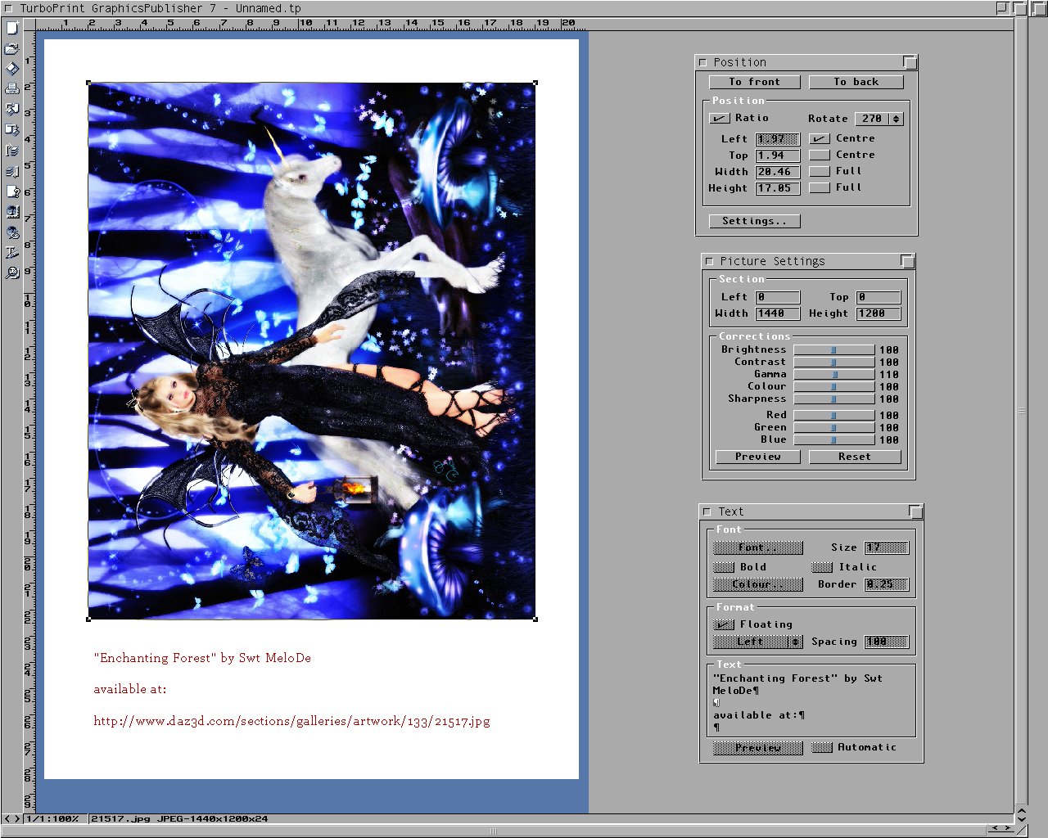This screenshot has width=1048, height=838.
Task: Adjust the Brightness slider
Action: (834, 349)
